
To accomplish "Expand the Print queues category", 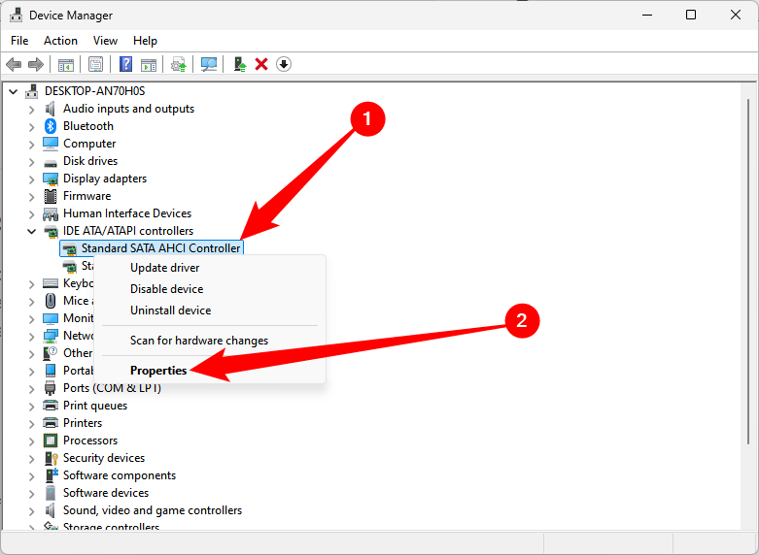I will pyautogui.click(x=31, y=407).
